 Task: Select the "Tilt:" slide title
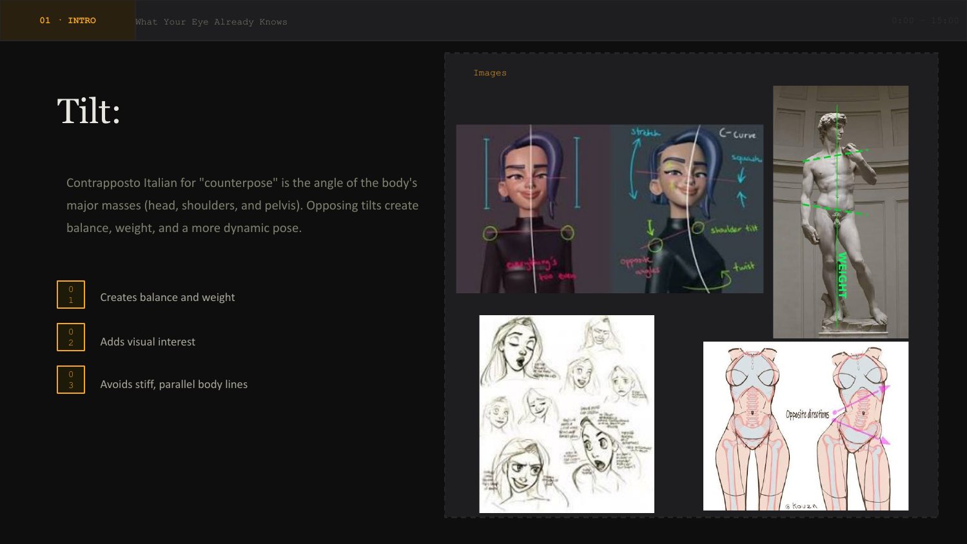point(89,111)
